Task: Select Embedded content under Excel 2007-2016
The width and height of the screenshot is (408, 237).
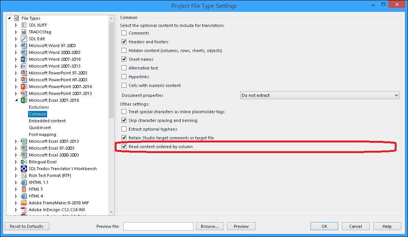Action: coord(47,121)
